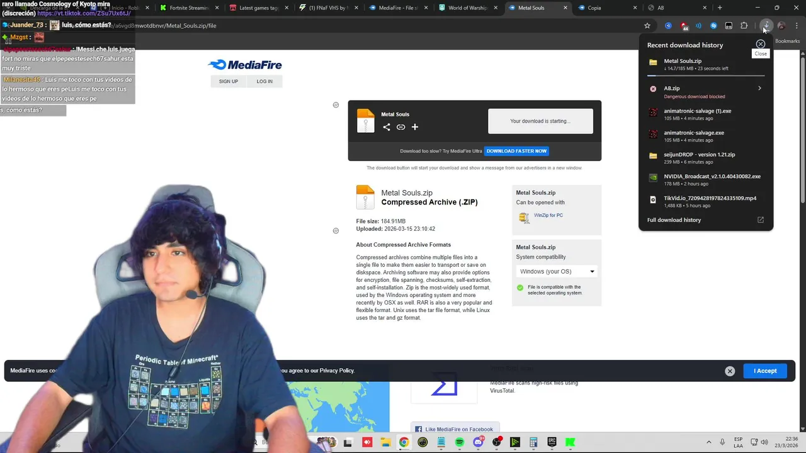806x453 pixels.
Task: Open WinZip for PC link
Action: point(548,215)
